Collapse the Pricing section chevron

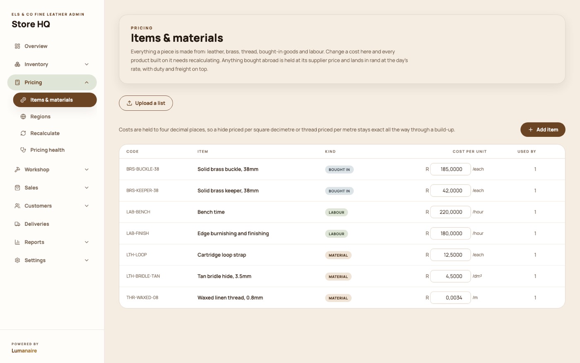click(87, 83)
